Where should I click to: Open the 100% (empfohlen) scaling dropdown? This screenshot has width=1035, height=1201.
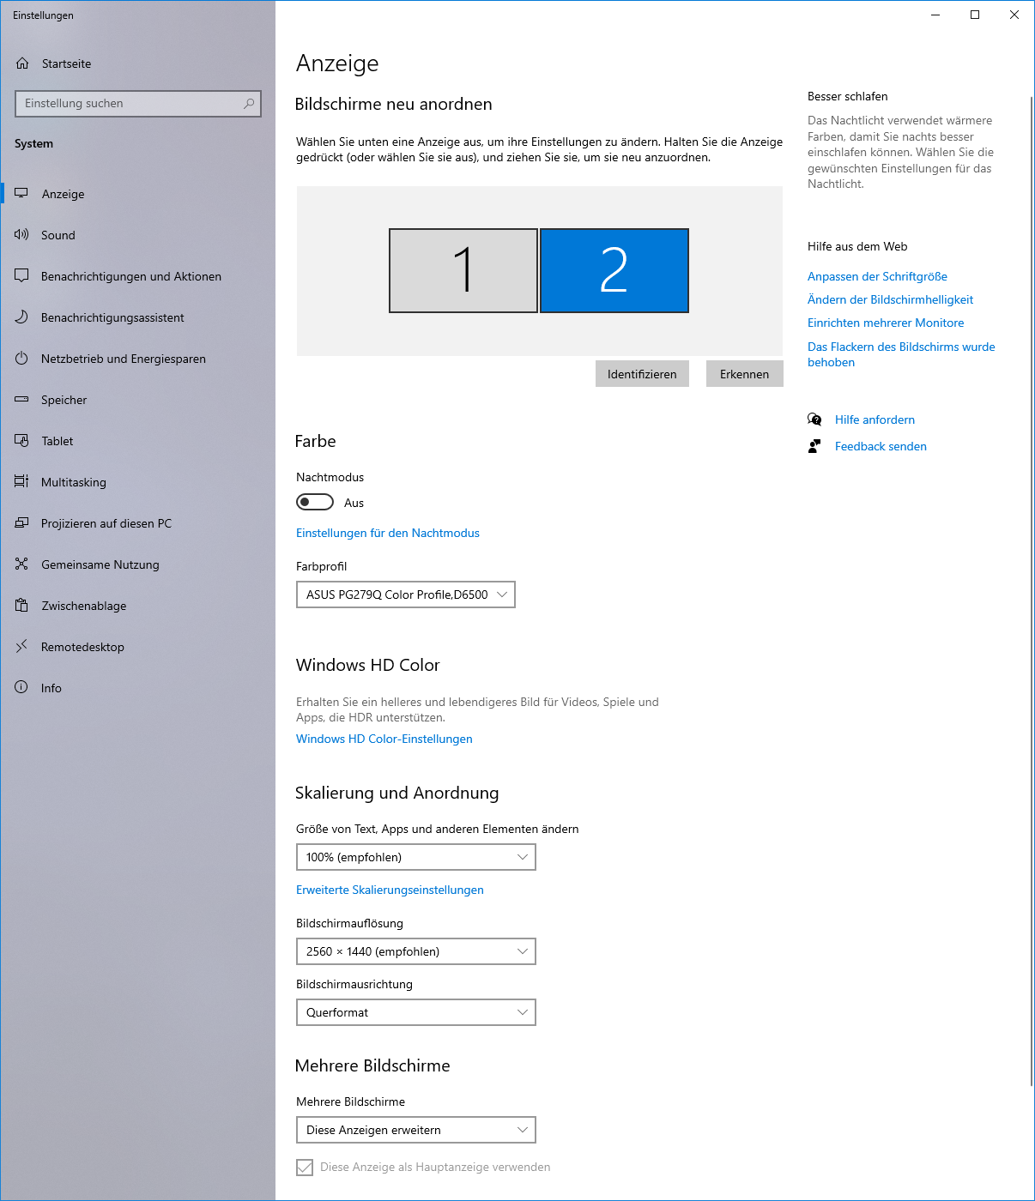[416, 857]
